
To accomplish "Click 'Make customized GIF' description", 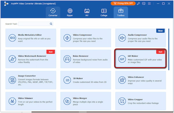I will click(145, 61).
